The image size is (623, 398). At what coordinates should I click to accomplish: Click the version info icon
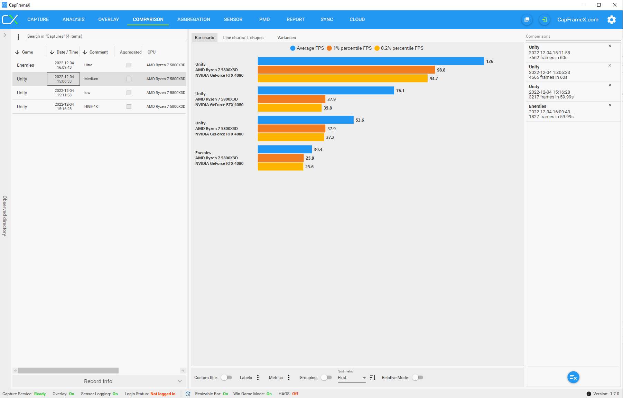pos(589,394)
